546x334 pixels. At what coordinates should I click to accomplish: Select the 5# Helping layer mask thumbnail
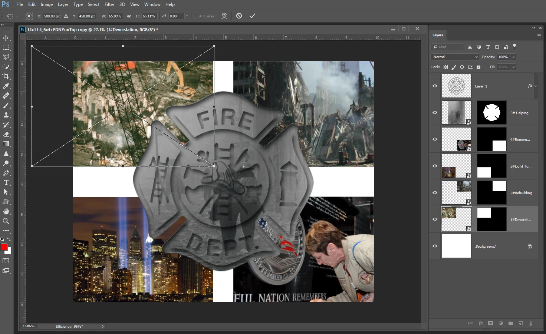491,113
